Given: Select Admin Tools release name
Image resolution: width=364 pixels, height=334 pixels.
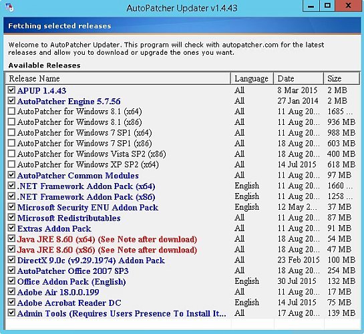Looking at the screenshot, I should tap(122, 313).
